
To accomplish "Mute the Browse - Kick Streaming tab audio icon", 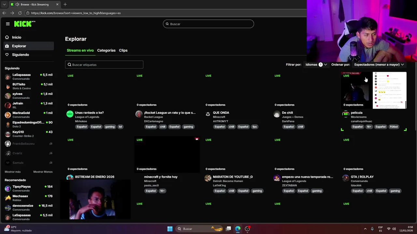I will [x=17, y=5].
